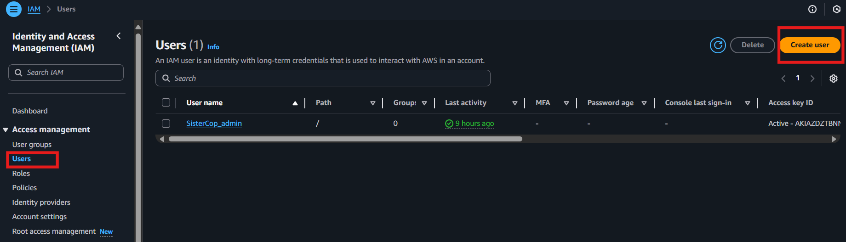Focus the users Search field
Screen dimensions: 846x242
pyautogui.click(x=323, y=78)
